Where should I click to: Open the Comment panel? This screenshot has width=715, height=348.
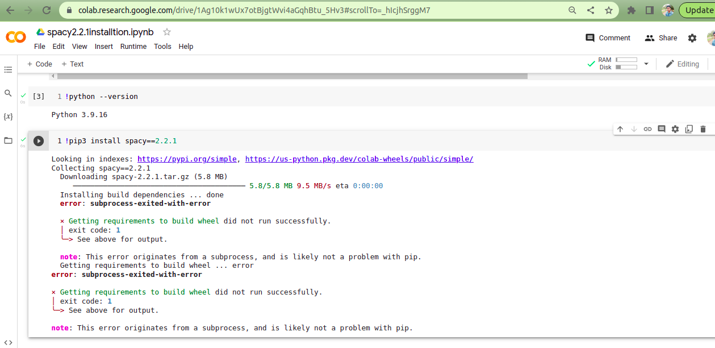[608, 38]
